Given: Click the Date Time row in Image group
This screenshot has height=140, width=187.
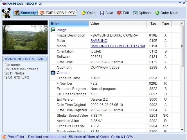Looking at the screenshot, I should (x=115, y=62).
